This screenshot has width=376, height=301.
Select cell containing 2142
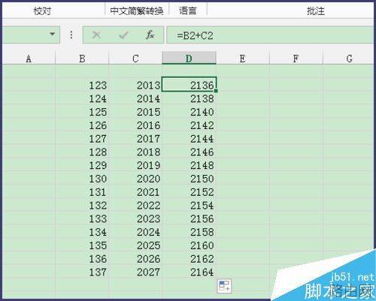[189, 125]
